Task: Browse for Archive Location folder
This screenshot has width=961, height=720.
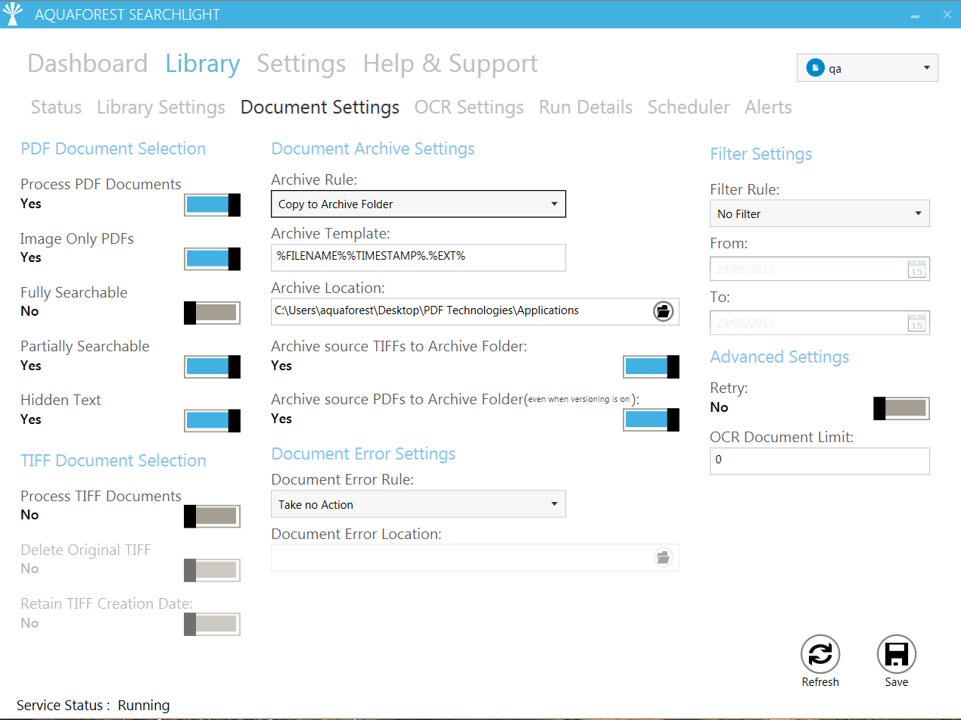Action: pos(664,311)
